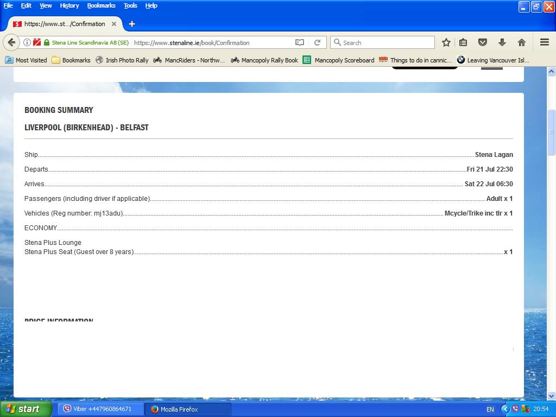Open the View menu
This screenshot has width=556, height=417.
pos(46,5)
